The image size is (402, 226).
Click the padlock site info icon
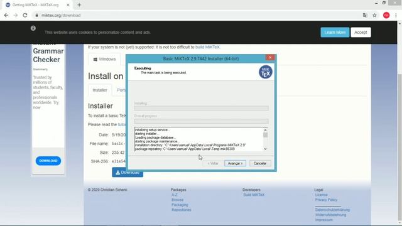[x=36, y=15]
